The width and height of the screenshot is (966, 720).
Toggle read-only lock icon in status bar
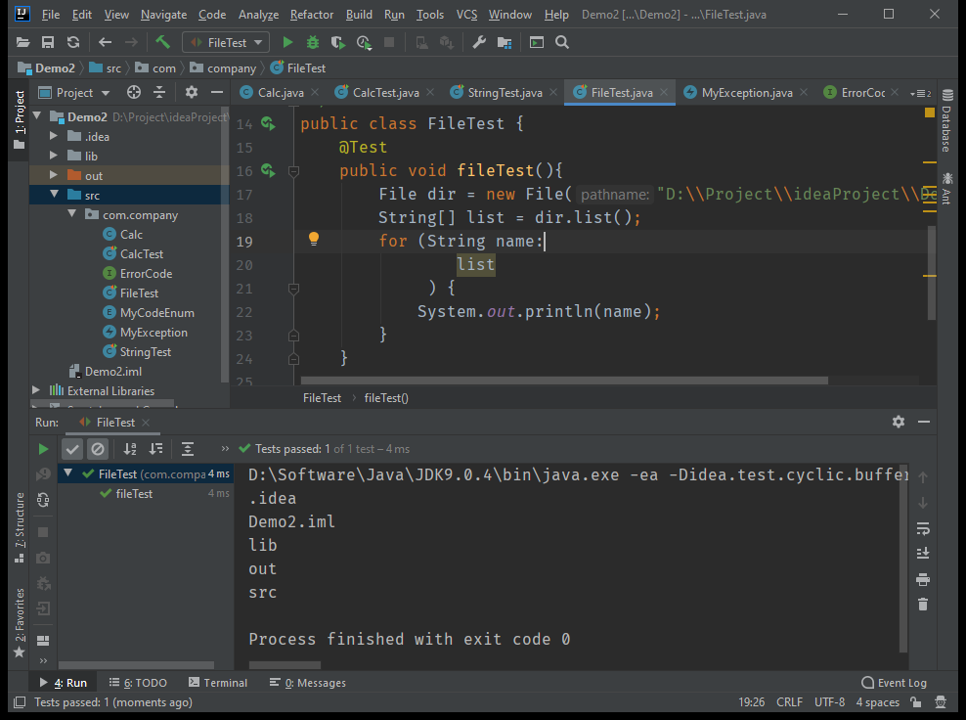click(x=916, y=702)
